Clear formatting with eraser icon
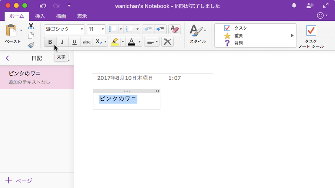The image size is (335, 188). pos(175,29)
